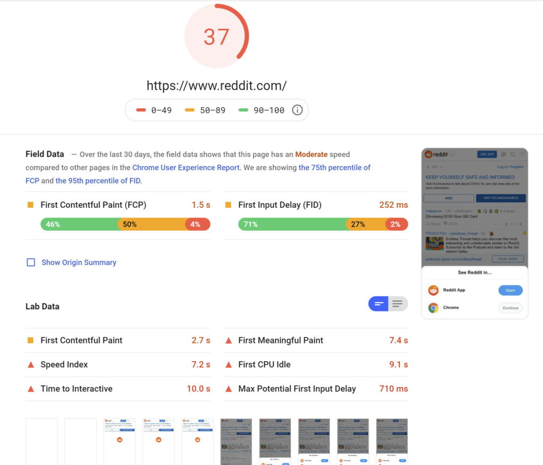Select the First CPU Idle metric label
The width and height of the screenshot is (543, 465).
(x=264, y=365)
